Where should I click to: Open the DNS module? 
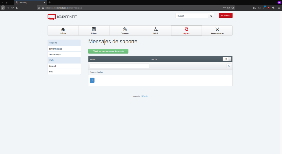tap(156, 31)
